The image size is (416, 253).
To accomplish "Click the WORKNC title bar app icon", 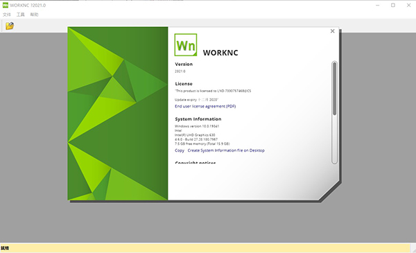I will [6, 5].
